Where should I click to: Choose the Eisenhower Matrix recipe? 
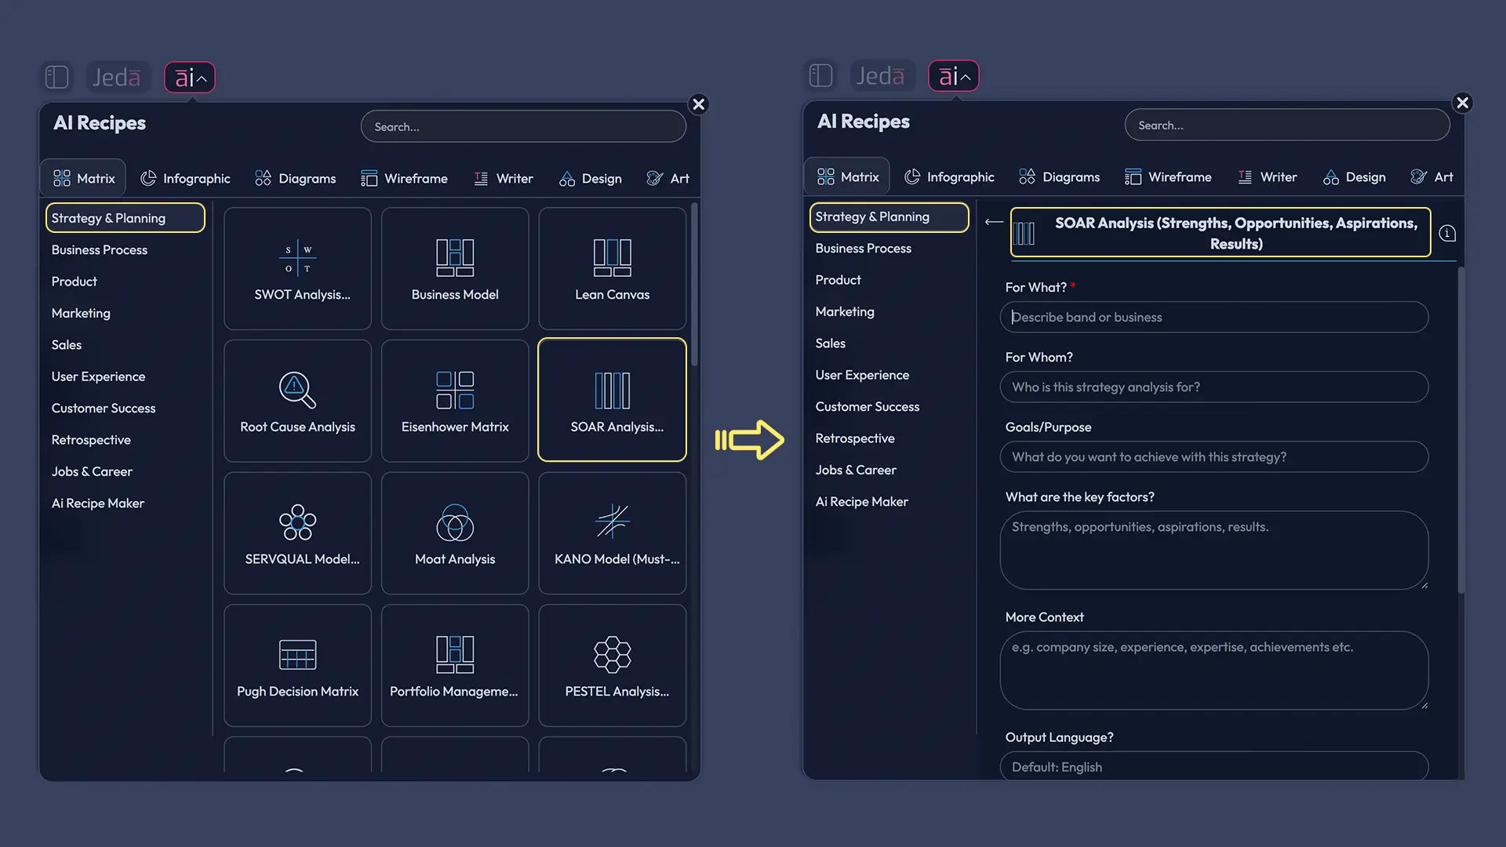(455, 400)
